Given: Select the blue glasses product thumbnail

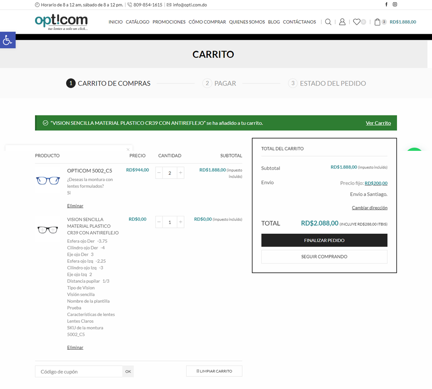Looking at the screenshot, I should (x=48, y=180).
